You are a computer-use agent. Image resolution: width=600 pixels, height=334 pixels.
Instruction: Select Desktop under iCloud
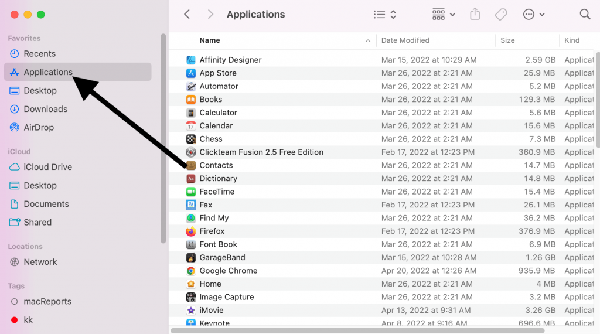[78, 186]
